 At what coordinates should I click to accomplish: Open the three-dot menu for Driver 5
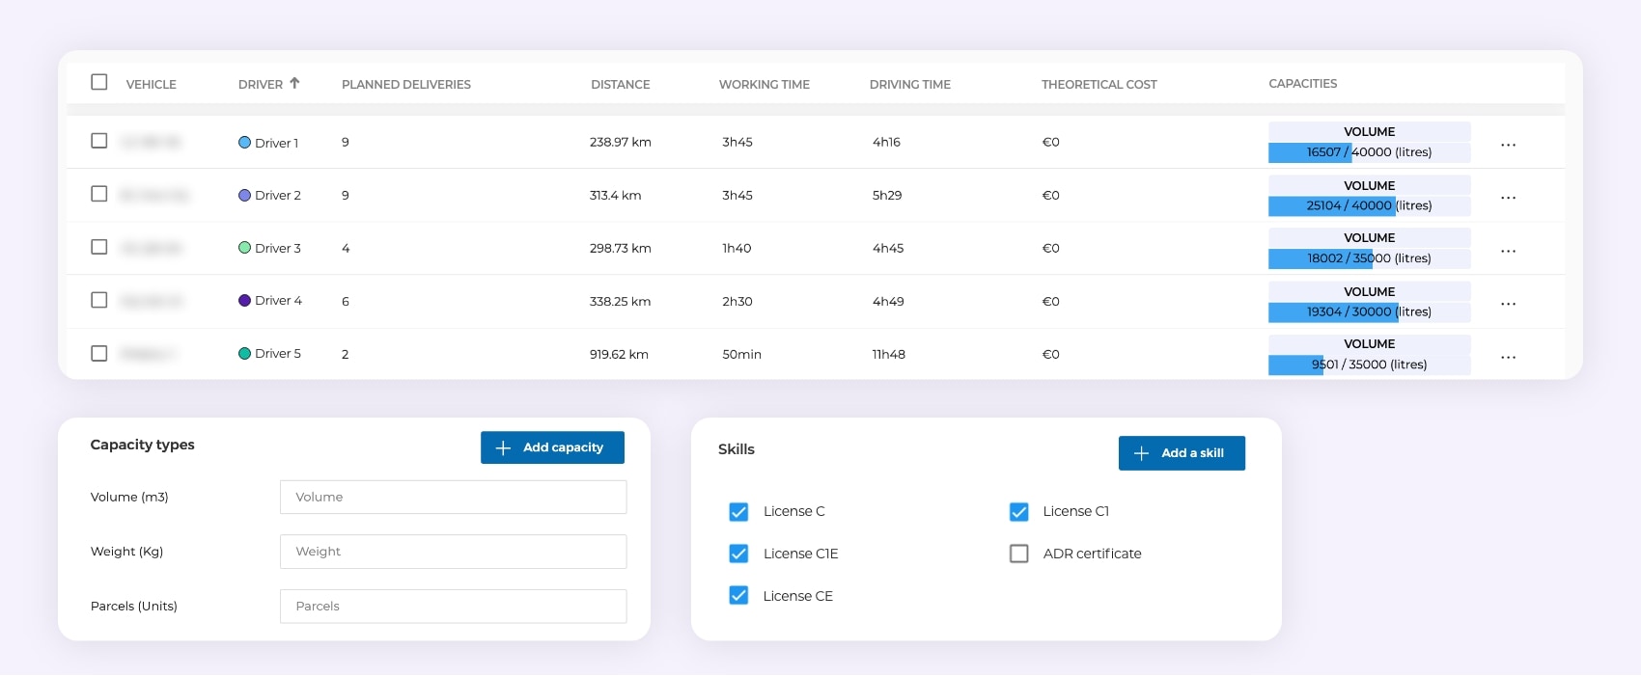[x=1508, y=357]
